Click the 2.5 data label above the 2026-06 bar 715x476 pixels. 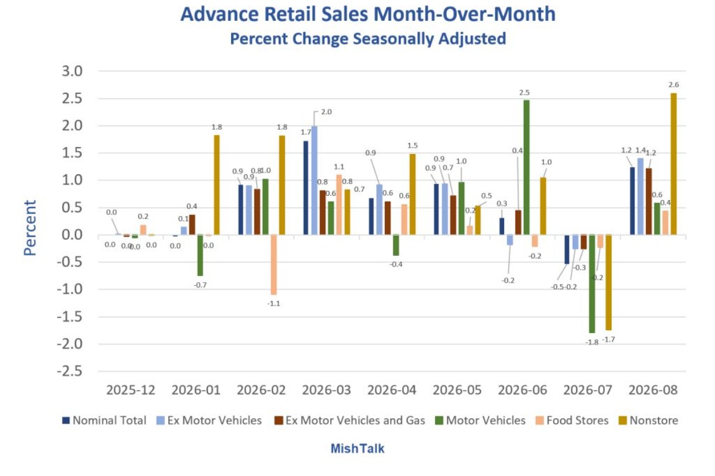click(524, 93)
